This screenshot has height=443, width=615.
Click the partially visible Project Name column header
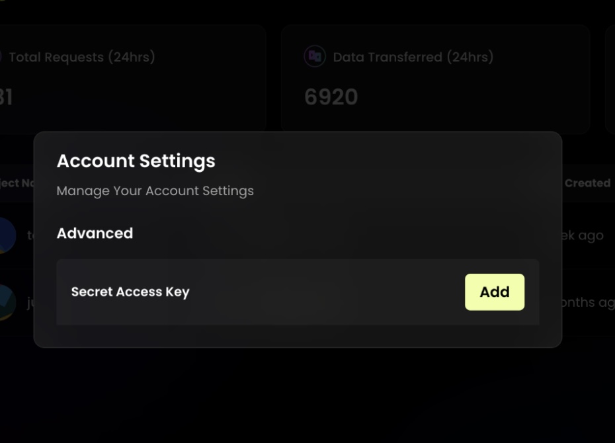point(17,183)
